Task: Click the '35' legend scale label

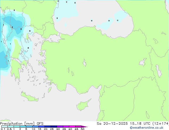Action: coord(64,129)
